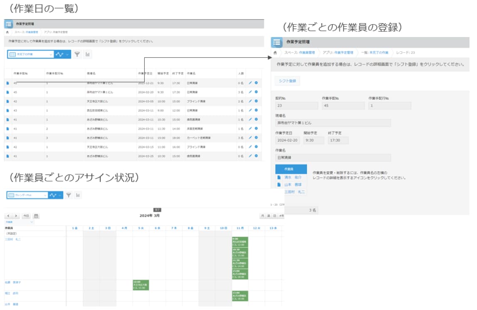Screen dimensions: 477x310
Task: Expand graph dropdown arrow in calendar view
Action: click(60, 195)
